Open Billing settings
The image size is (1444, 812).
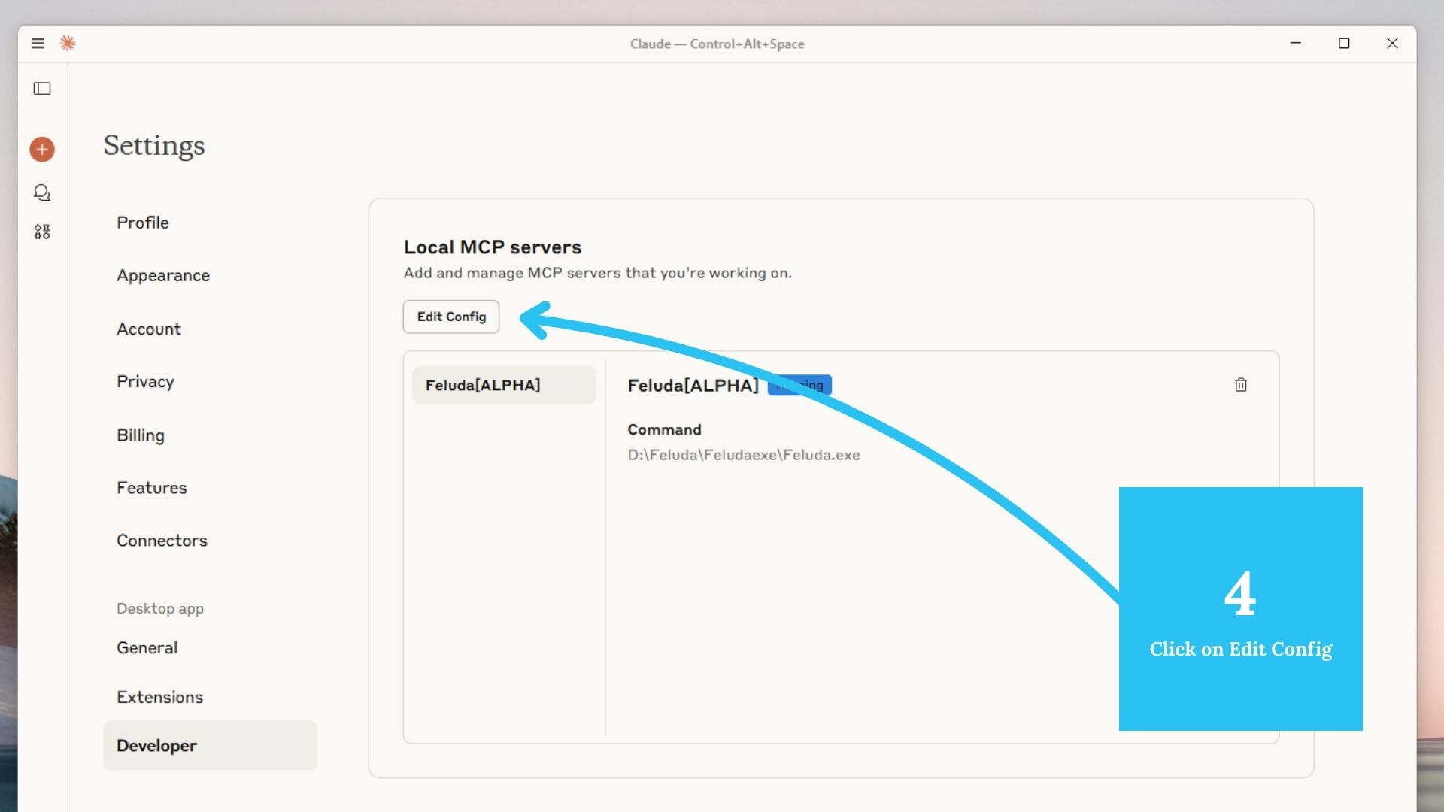140,435
